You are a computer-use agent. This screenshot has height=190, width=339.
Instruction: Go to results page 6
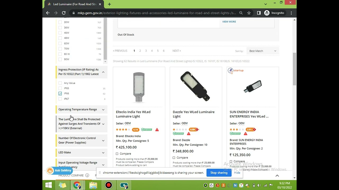coord(164,51)
